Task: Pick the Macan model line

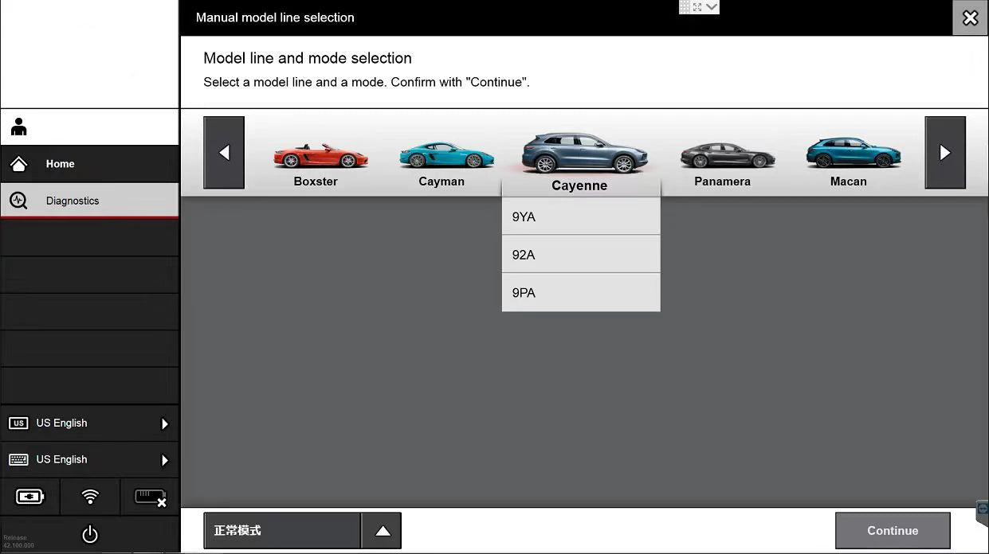Action: tap(848, 162)
